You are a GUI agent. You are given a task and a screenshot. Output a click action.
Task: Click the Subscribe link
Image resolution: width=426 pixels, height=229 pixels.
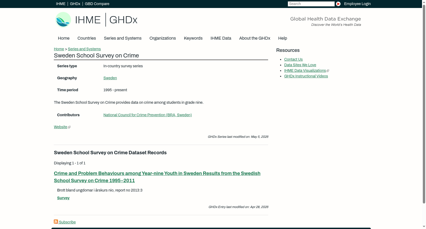pos(67,222)
